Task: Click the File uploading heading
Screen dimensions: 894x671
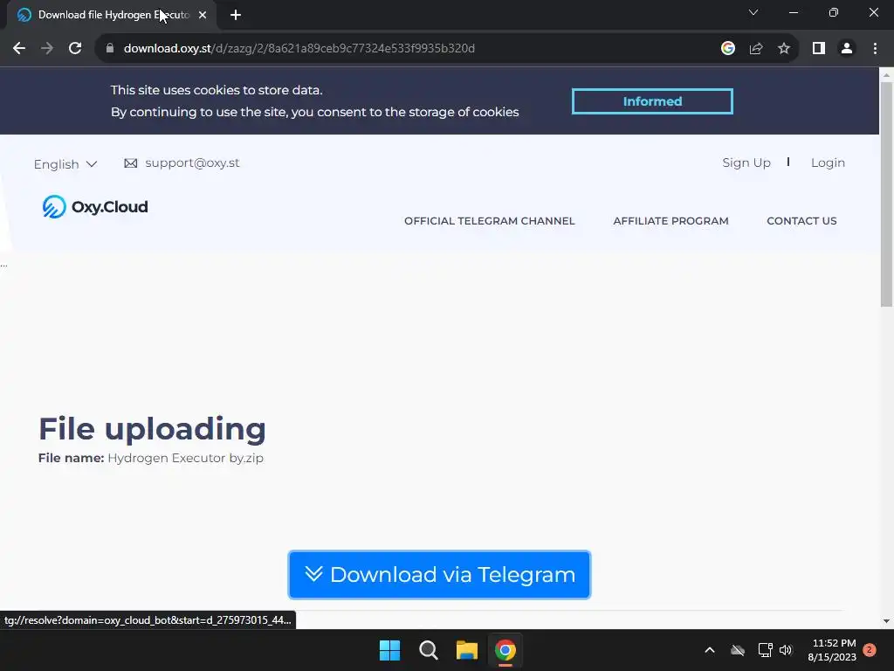Action: click(x=152, y=428)
